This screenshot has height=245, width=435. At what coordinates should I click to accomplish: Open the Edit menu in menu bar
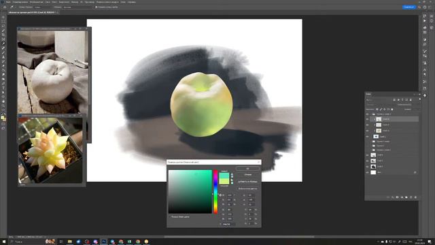(20, 2)
